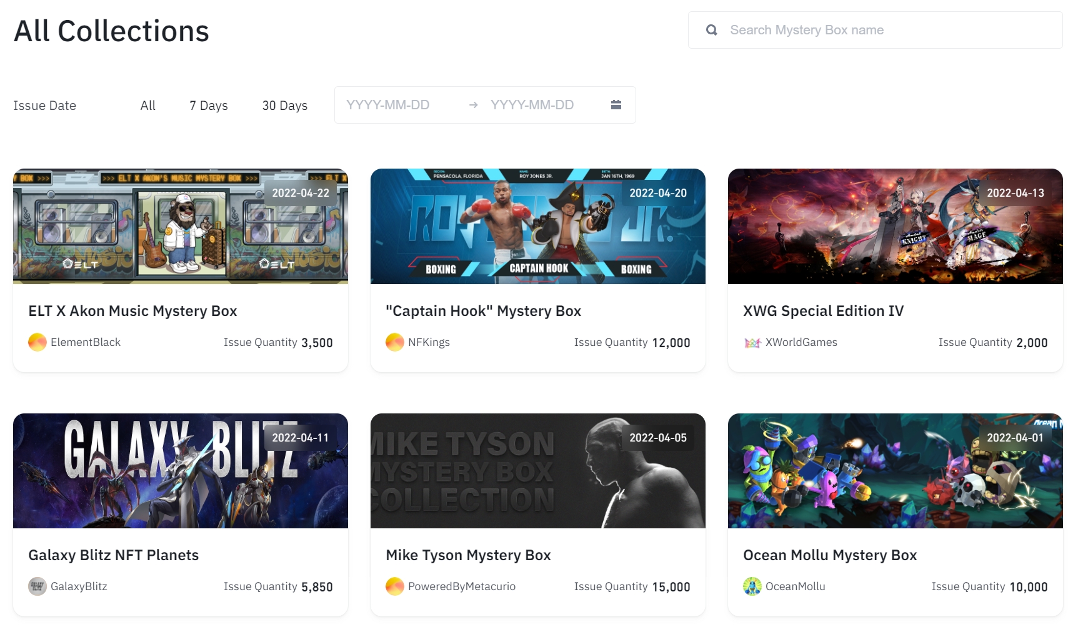
Task: Focus the Search Mystery Box name field
Action: (x=887, y=30)
